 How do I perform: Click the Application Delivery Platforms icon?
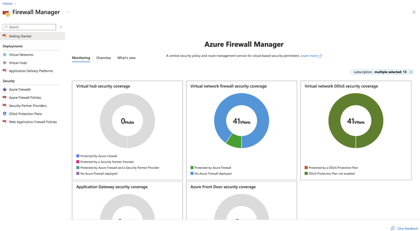click(x=5, y=71)
